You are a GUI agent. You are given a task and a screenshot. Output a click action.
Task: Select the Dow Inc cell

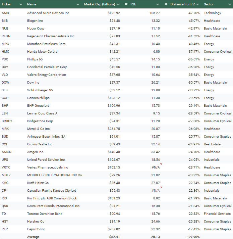[33, 83]
